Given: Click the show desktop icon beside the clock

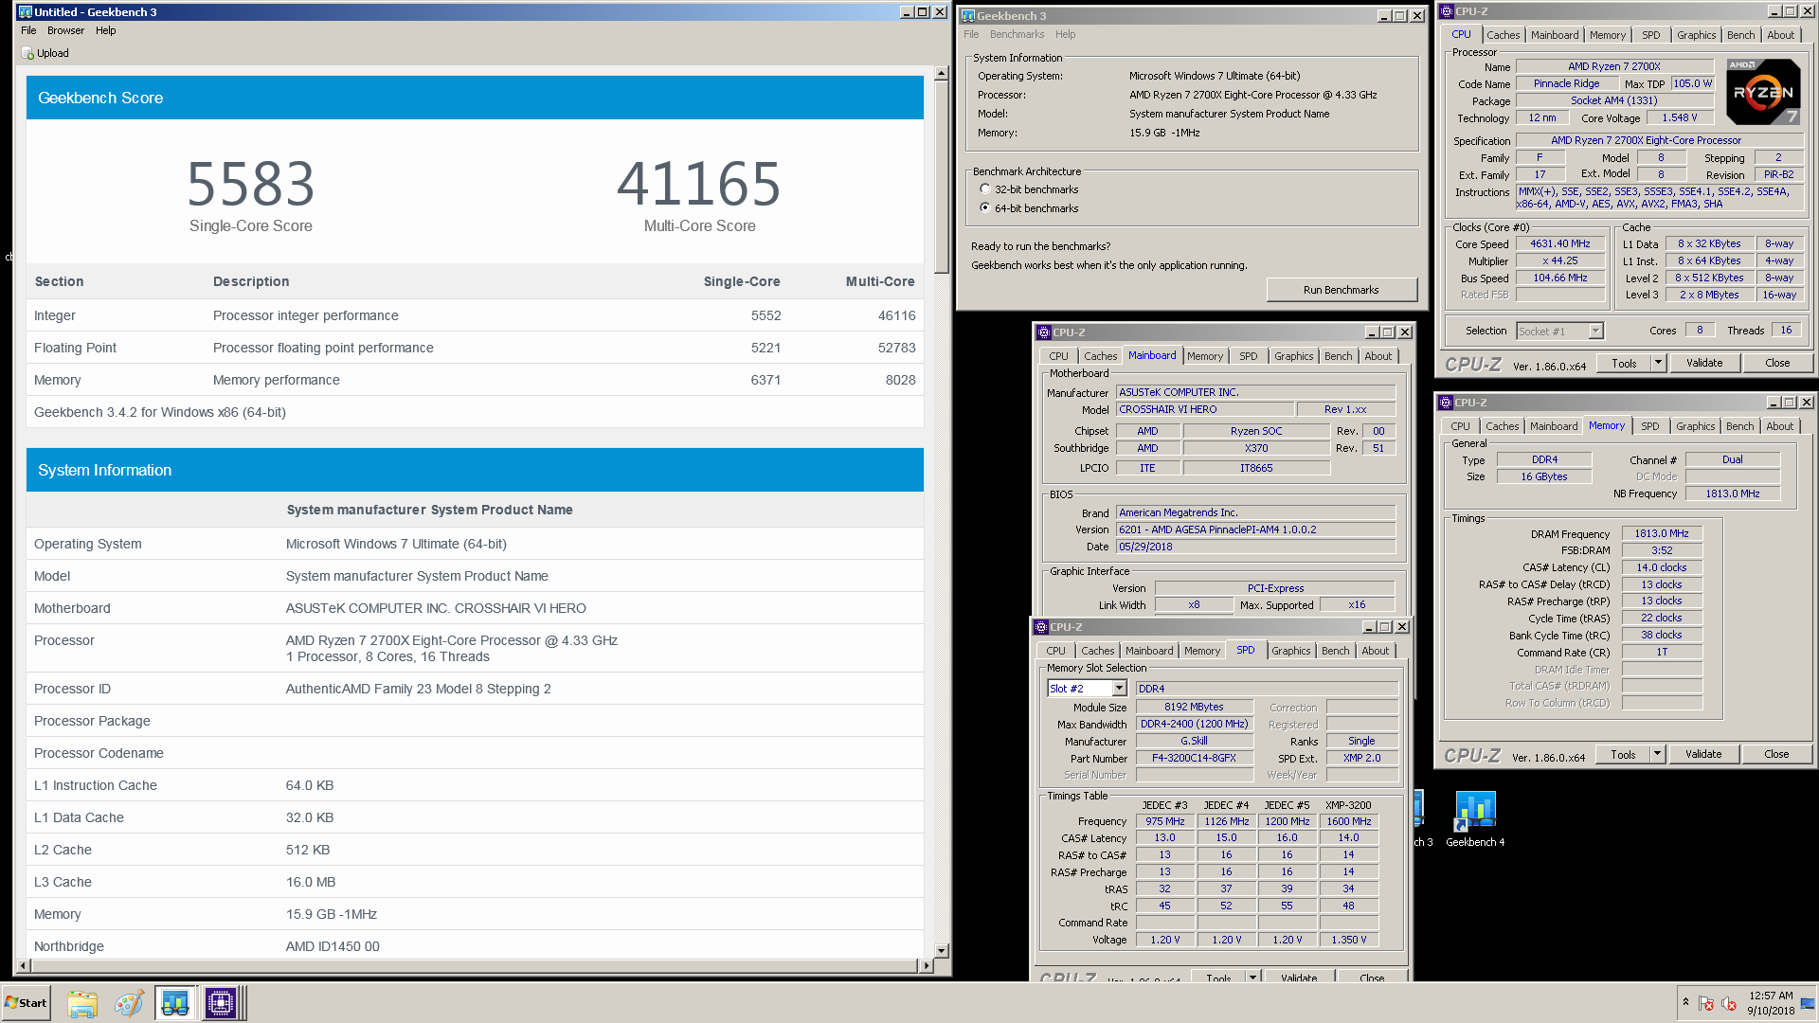Looking at the screenshot, I should (1809, 1003).
